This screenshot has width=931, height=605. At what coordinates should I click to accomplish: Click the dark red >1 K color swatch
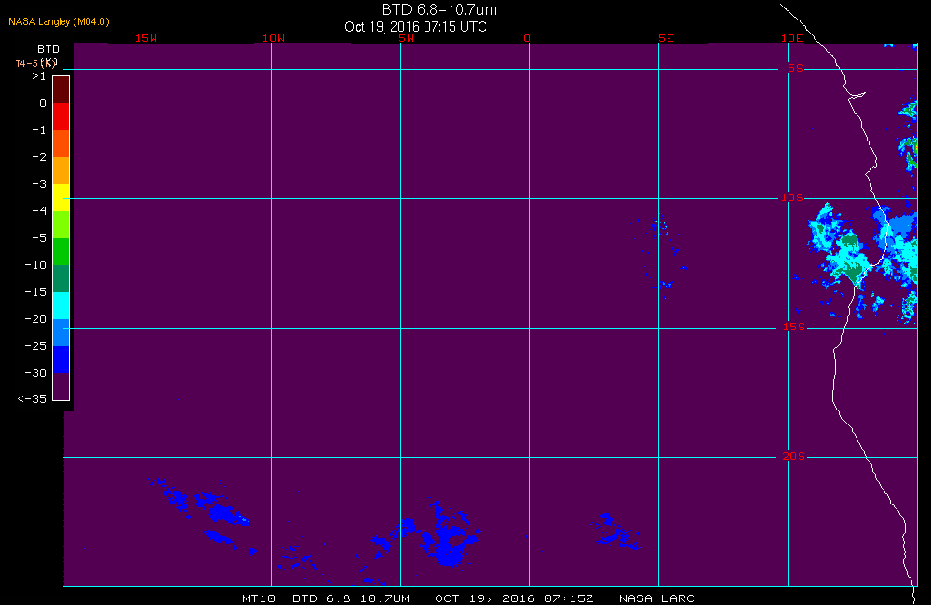61,89
